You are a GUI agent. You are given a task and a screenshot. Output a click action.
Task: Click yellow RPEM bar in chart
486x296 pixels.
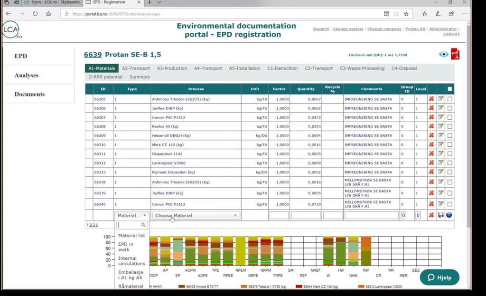click(241, 251)
